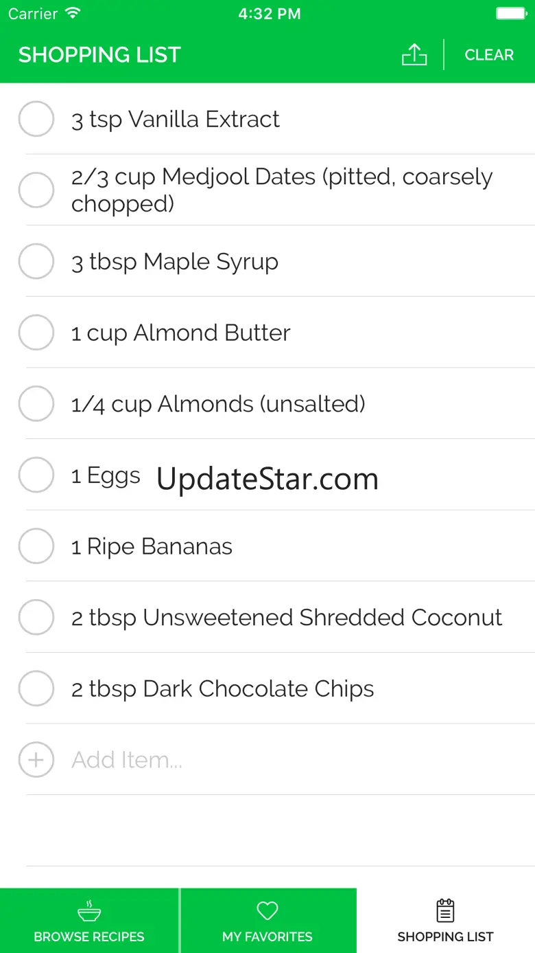Tap the share/export icon in header
The height and width of the screenshot is (953, 535).
414,55
